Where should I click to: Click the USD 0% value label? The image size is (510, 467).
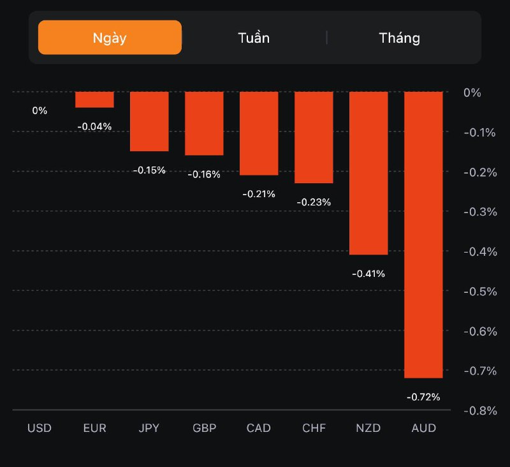pyautogui.click(x=40, y=110)
